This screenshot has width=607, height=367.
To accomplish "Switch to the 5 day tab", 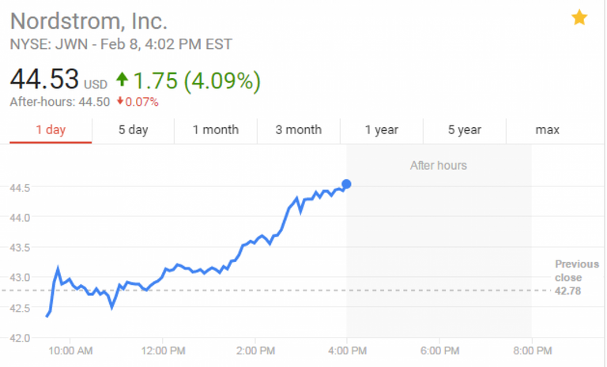I will [x=133, y=130].
